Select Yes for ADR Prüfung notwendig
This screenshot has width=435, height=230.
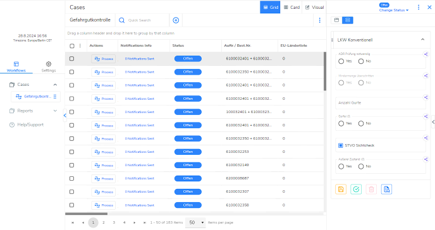pos(341,61)
